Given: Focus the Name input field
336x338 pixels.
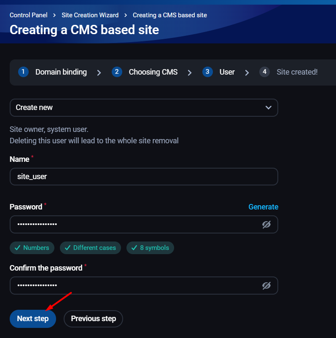Looking at the screenshot, I should 143,177.
